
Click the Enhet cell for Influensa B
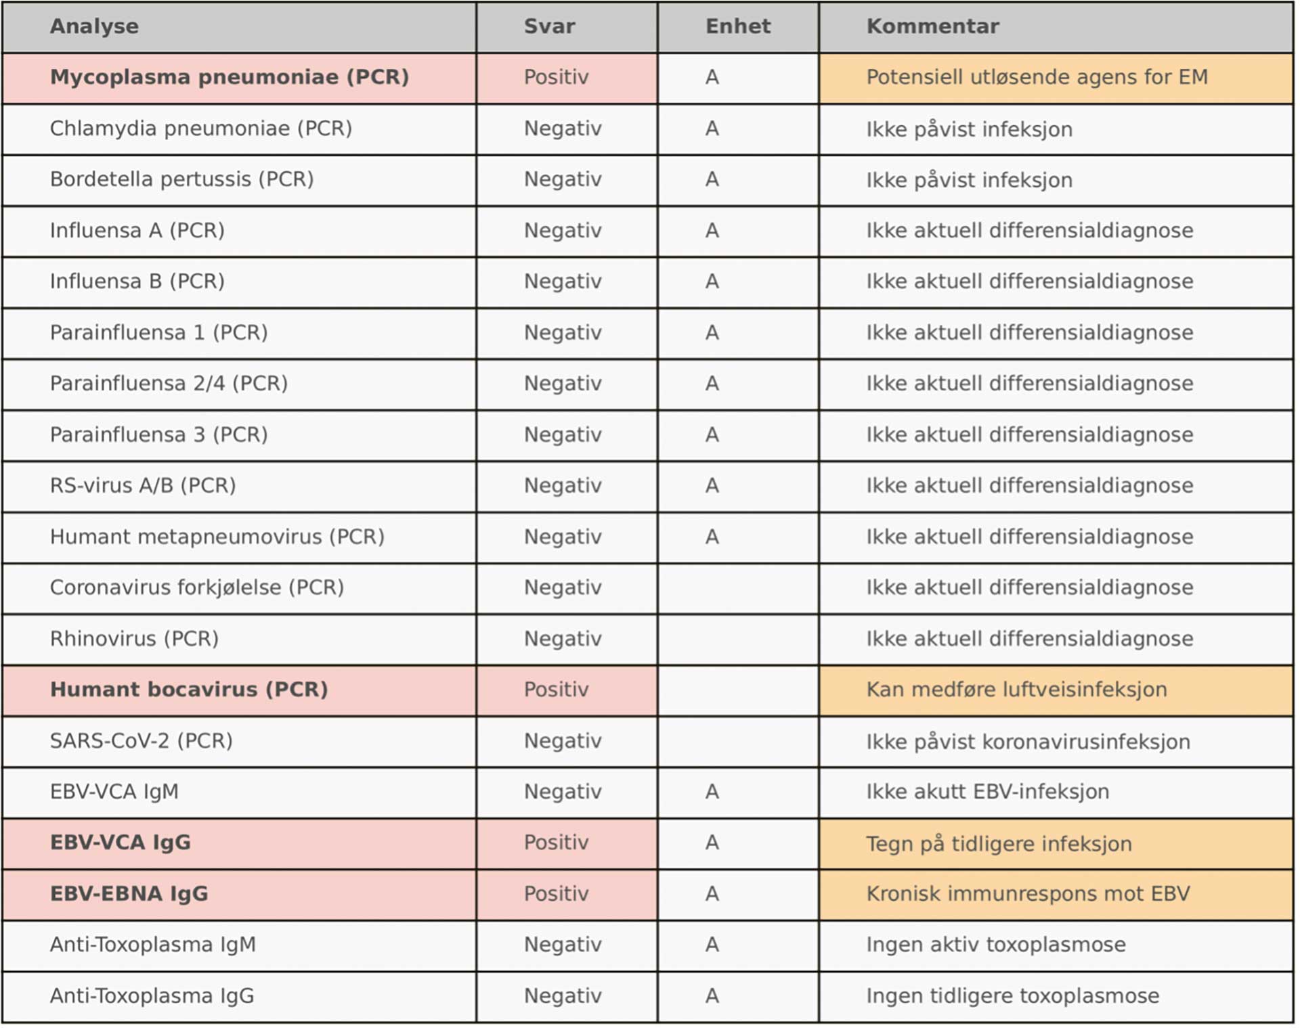[x=712, y=282]
